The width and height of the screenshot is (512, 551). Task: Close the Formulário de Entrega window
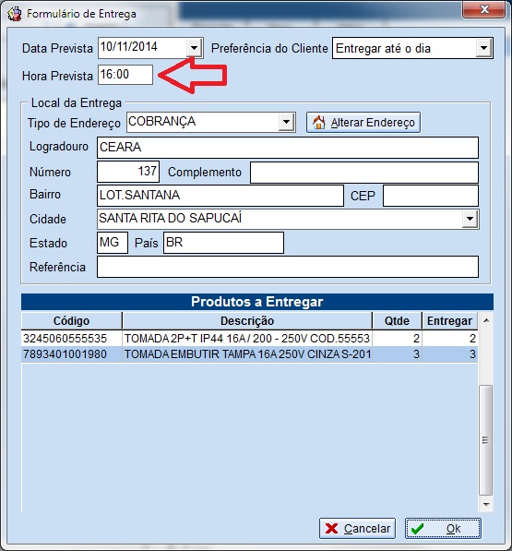pos(484,9)
